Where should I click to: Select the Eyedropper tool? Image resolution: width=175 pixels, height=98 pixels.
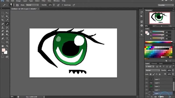[x=7, y=20]
